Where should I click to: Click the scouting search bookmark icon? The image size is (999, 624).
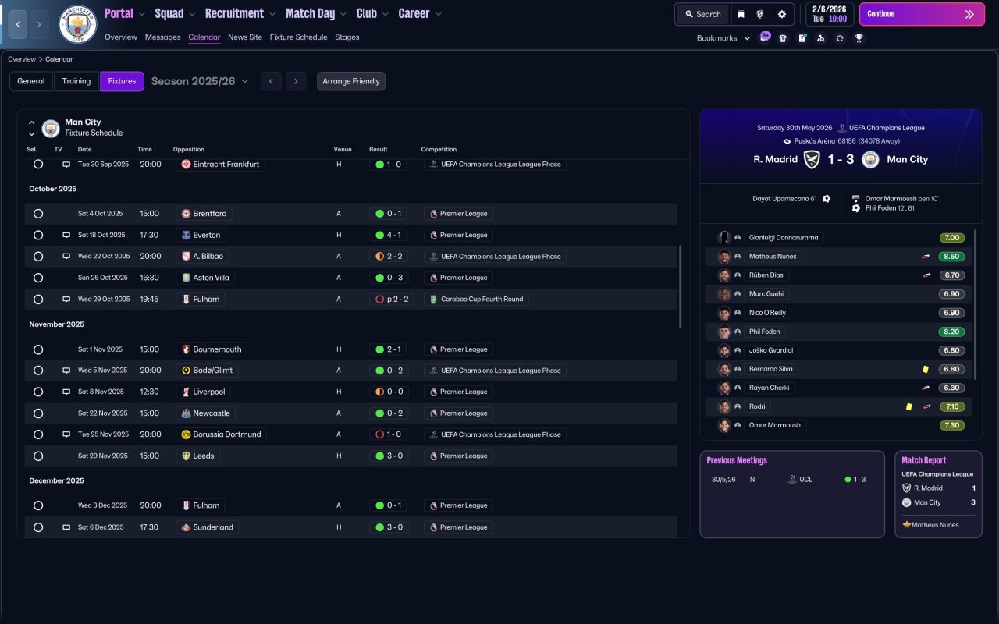pyautogui.click(x=820, y=37)
